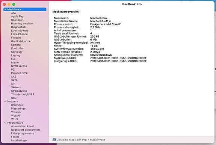Click the Maskinvare-UUID value
Image resolution: width=216 pixels, height=145 pixels.
118,58
